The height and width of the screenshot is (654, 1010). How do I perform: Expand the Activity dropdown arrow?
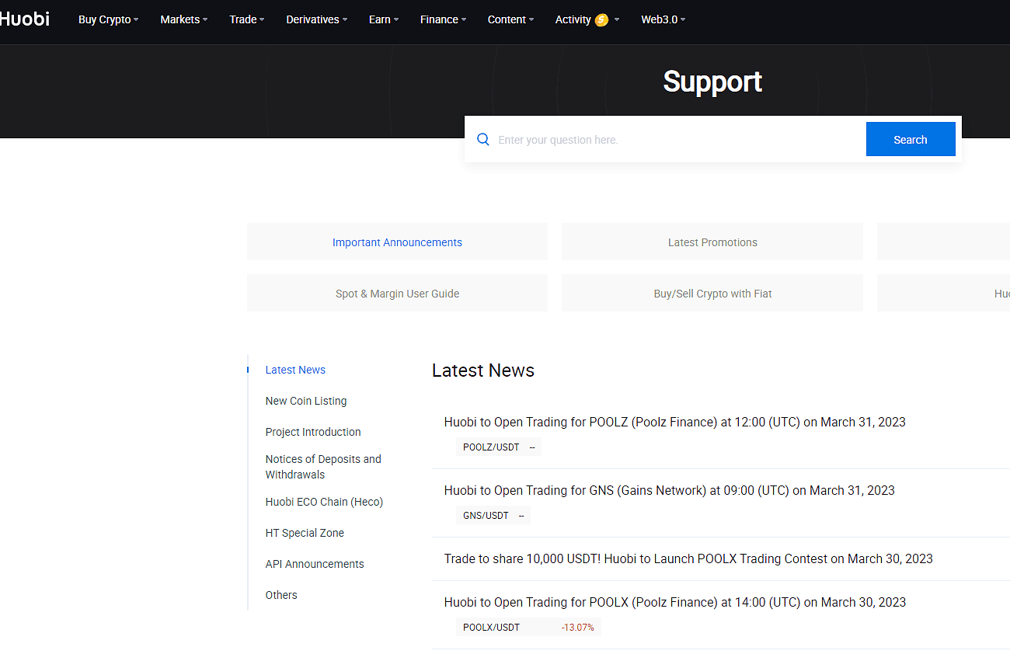(617, 20)
